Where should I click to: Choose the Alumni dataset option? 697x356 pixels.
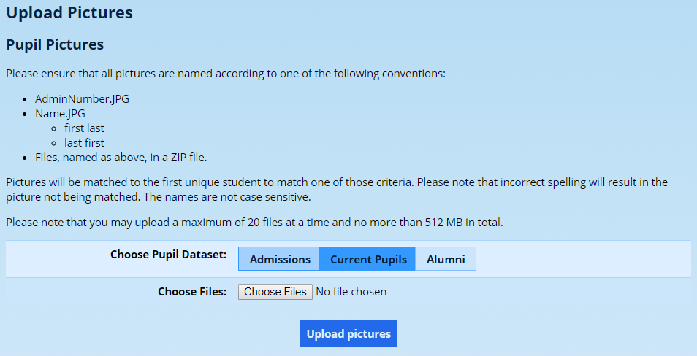[x=446, y=259]
